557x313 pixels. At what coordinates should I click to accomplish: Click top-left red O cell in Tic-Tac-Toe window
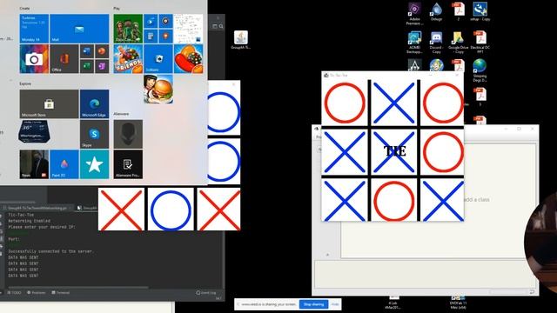coord(345,103)
